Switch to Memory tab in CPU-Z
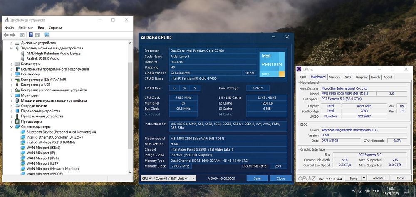The width and height of the screenshot is (416, 197). coord(334,77)
